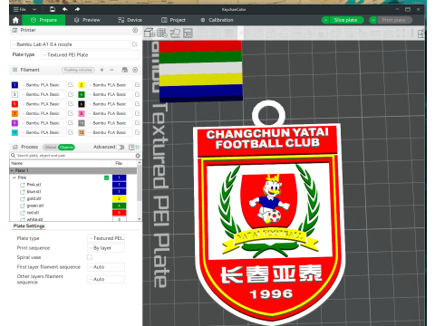Remove a filament with minus icon
Viewport: 435px width, 326px height.
111,70
